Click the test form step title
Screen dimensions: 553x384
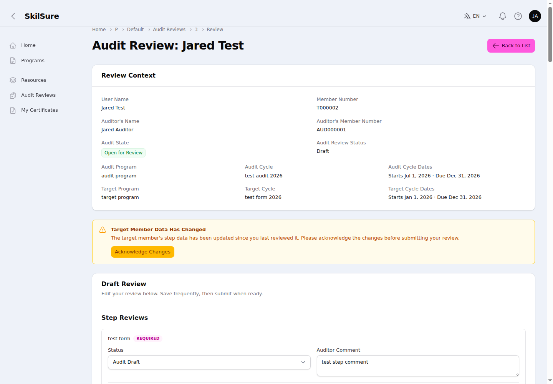(119, 339)
